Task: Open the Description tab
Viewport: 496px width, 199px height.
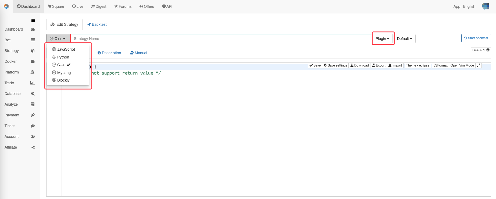Action: click(x=109, y=53)
